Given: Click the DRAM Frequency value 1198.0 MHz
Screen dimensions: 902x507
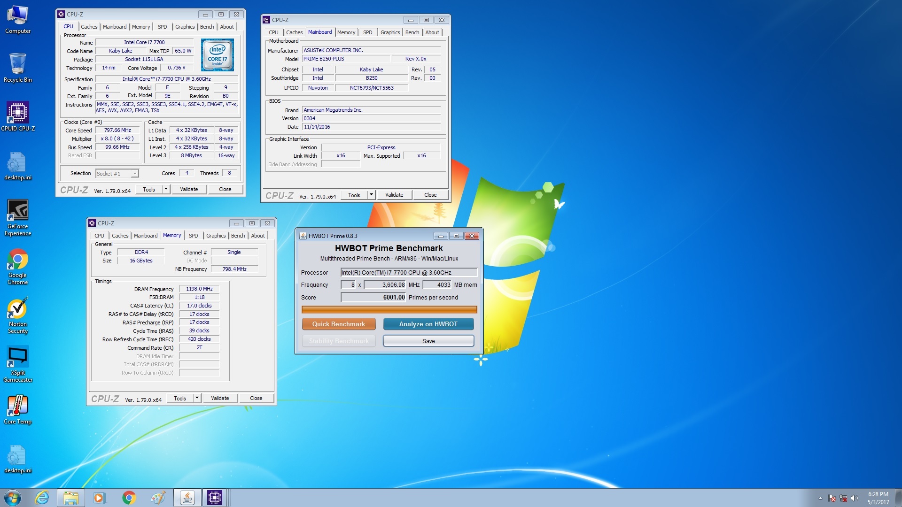Looking at the screenshot, I should click(x=199, y=289).
